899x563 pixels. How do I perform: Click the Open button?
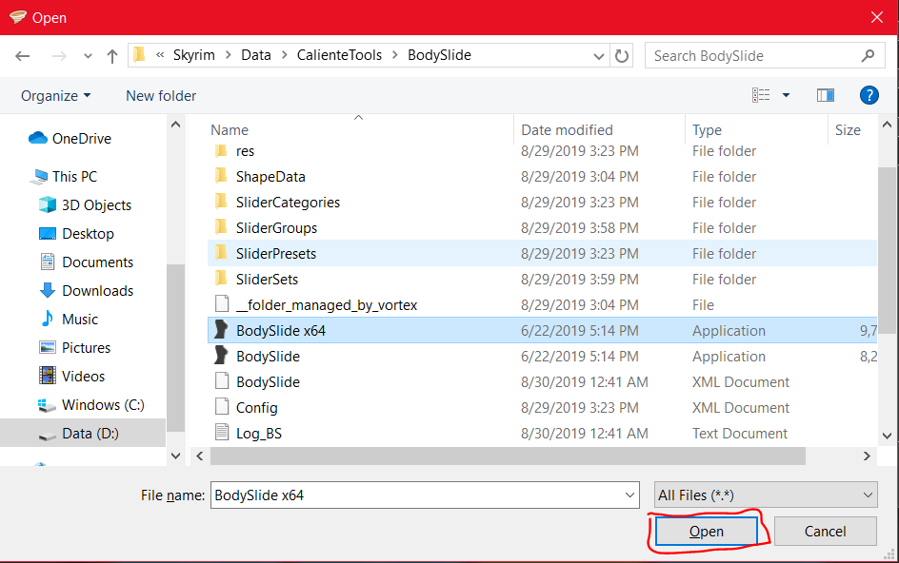coord(707,532)
